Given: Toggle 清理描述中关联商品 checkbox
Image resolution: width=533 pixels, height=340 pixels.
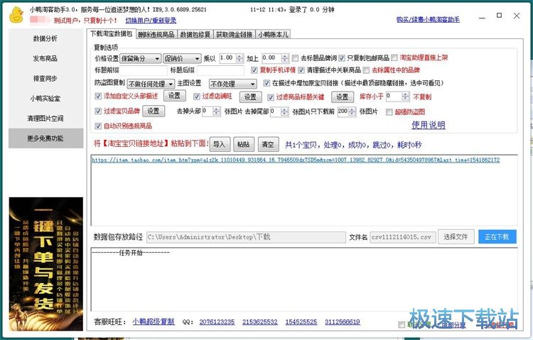Looking at the screenshot, I should pos(301,70).
